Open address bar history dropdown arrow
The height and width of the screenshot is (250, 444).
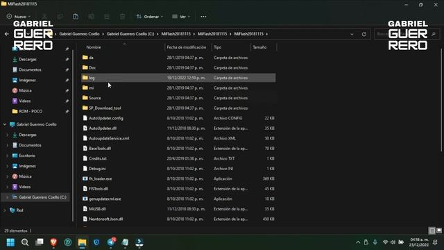[x=352, y=34]
